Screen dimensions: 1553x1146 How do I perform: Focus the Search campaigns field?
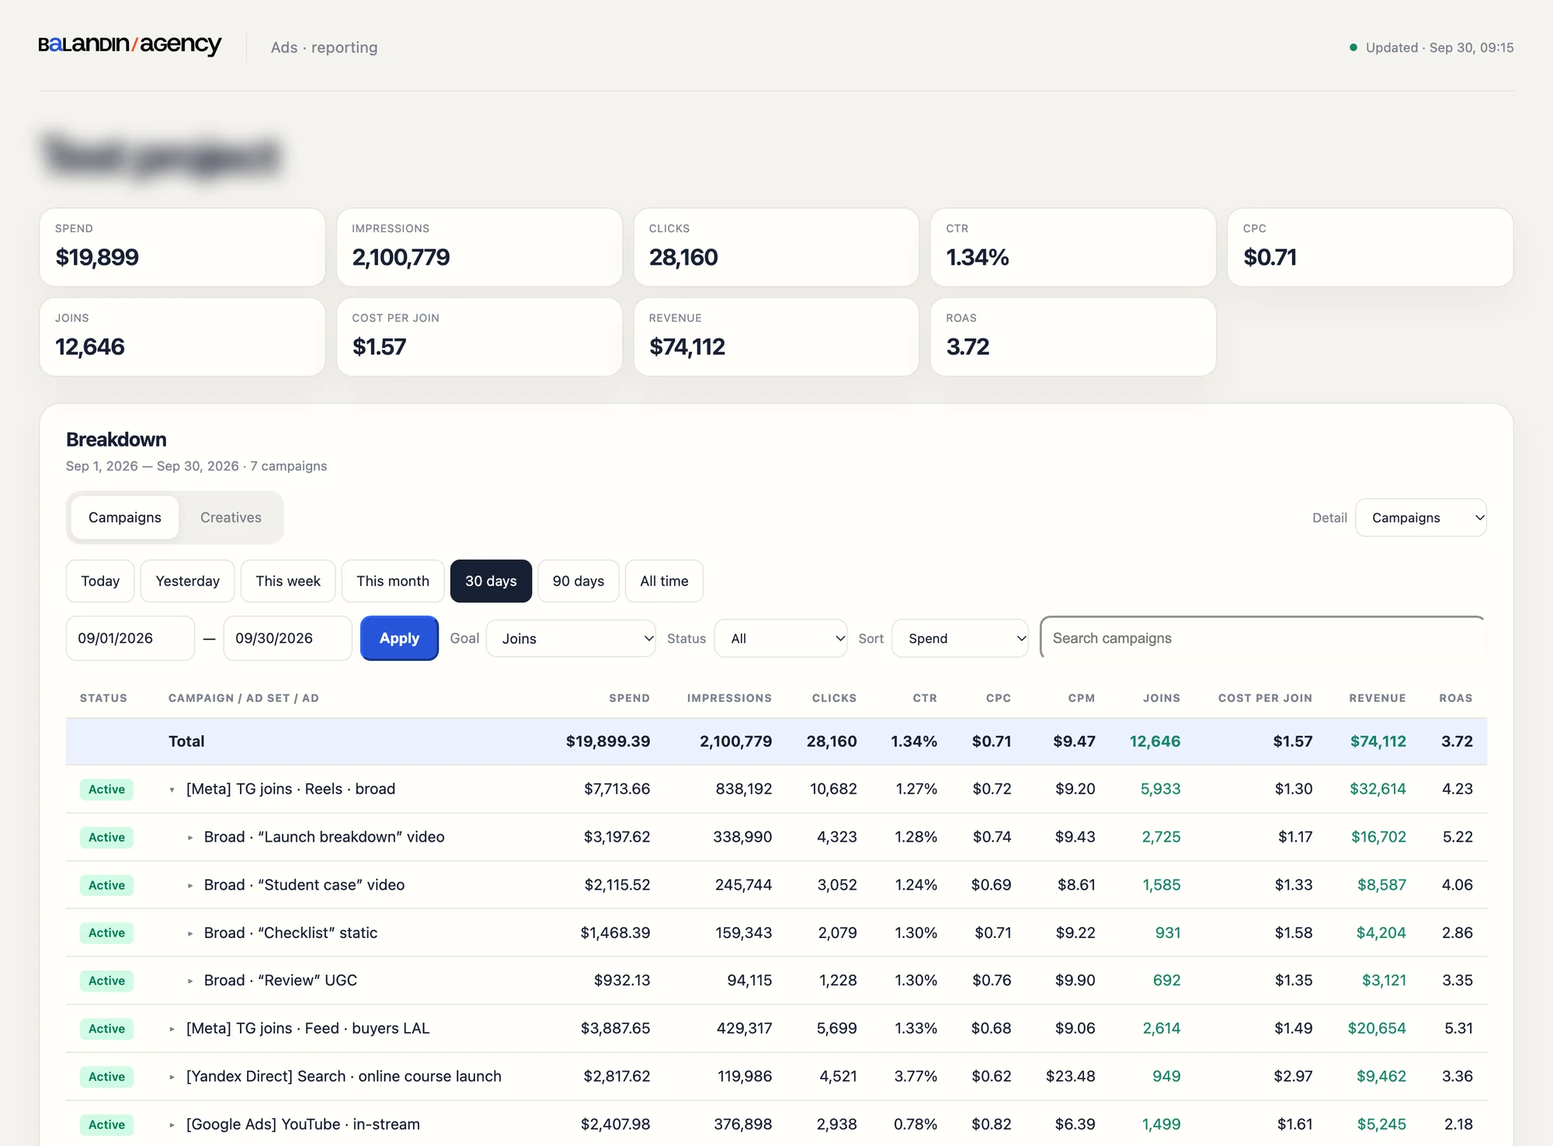tap(1263, 638)
